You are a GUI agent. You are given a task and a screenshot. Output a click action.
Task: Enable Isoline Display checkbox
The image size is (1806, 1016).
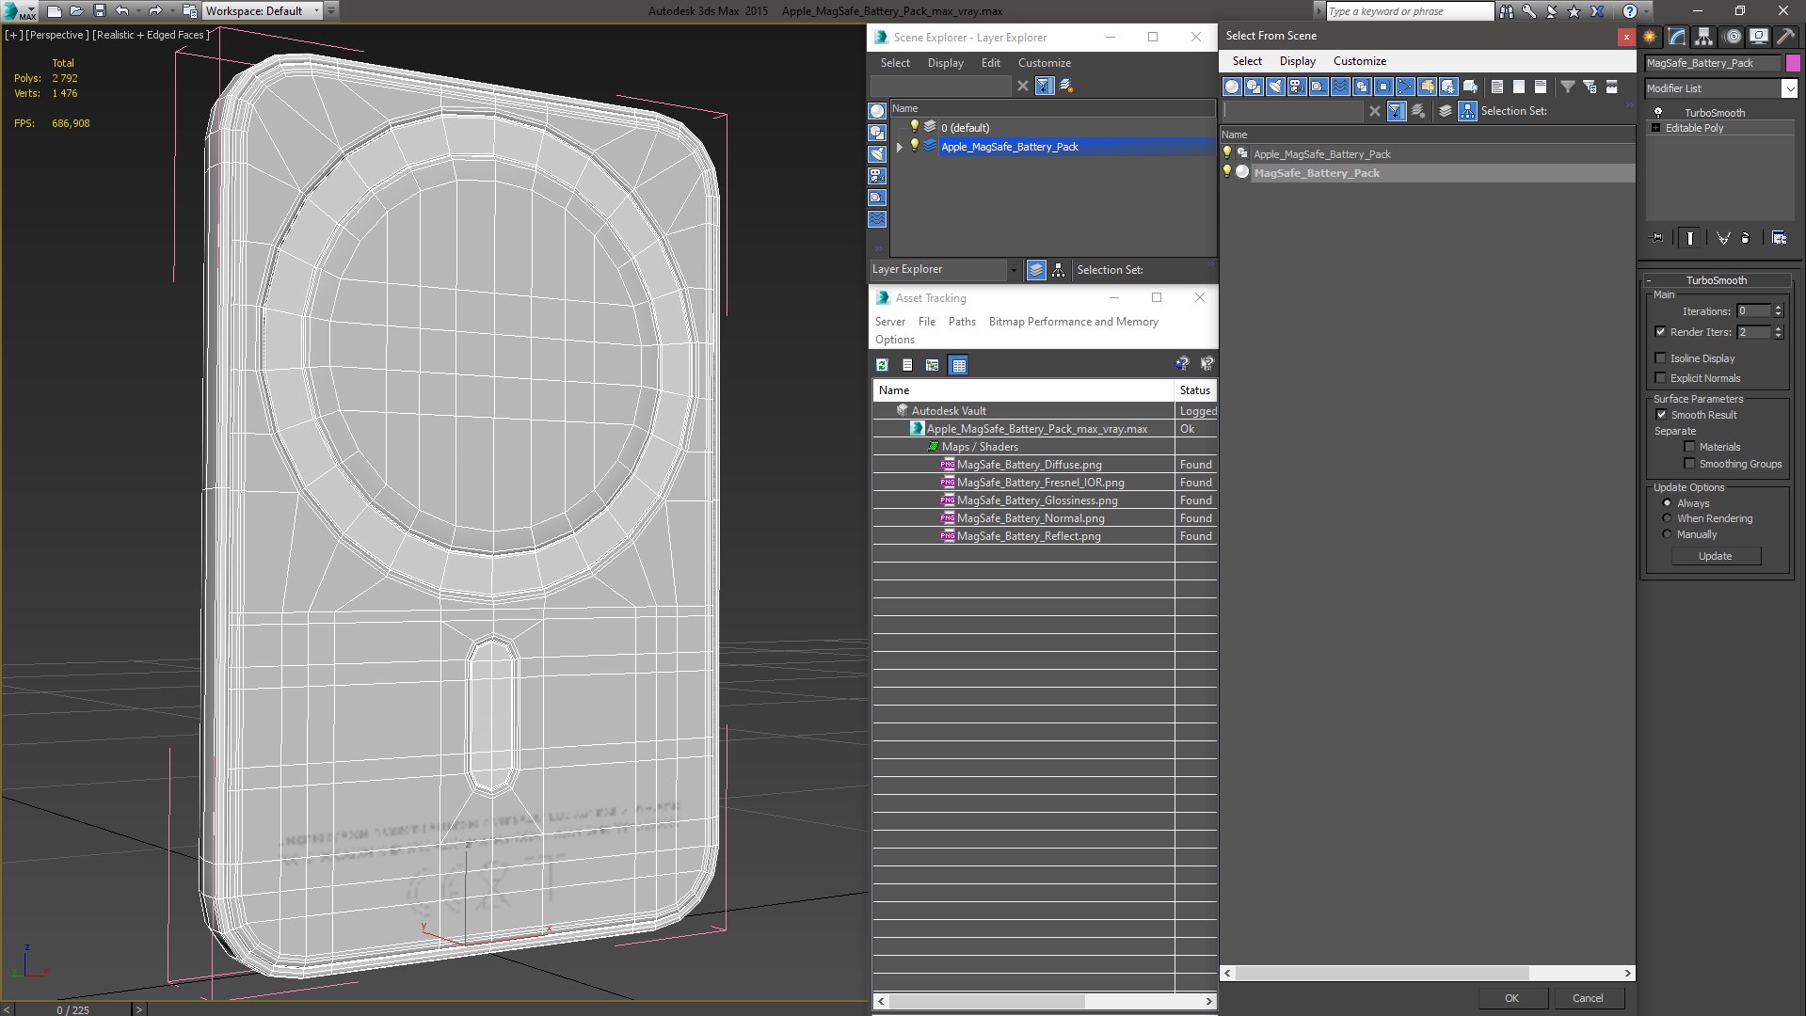point(1660,358)
